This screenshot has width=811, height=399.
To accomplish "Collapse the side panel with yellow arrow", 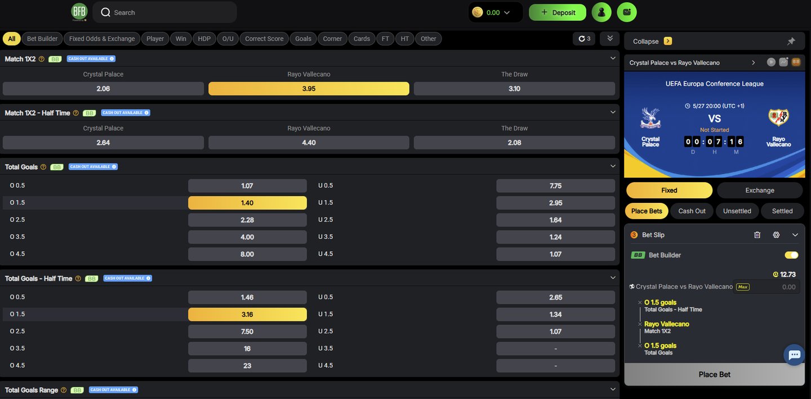I will click(668, 41).
